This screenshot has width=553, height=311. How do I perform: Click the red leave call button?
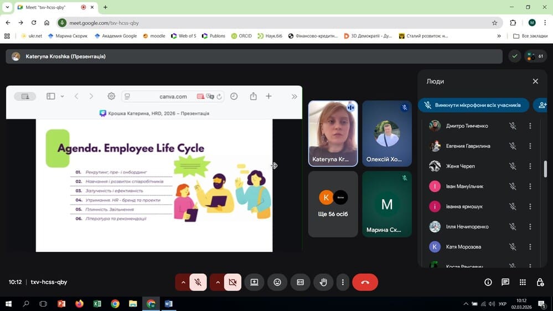[x=365, y=282]
